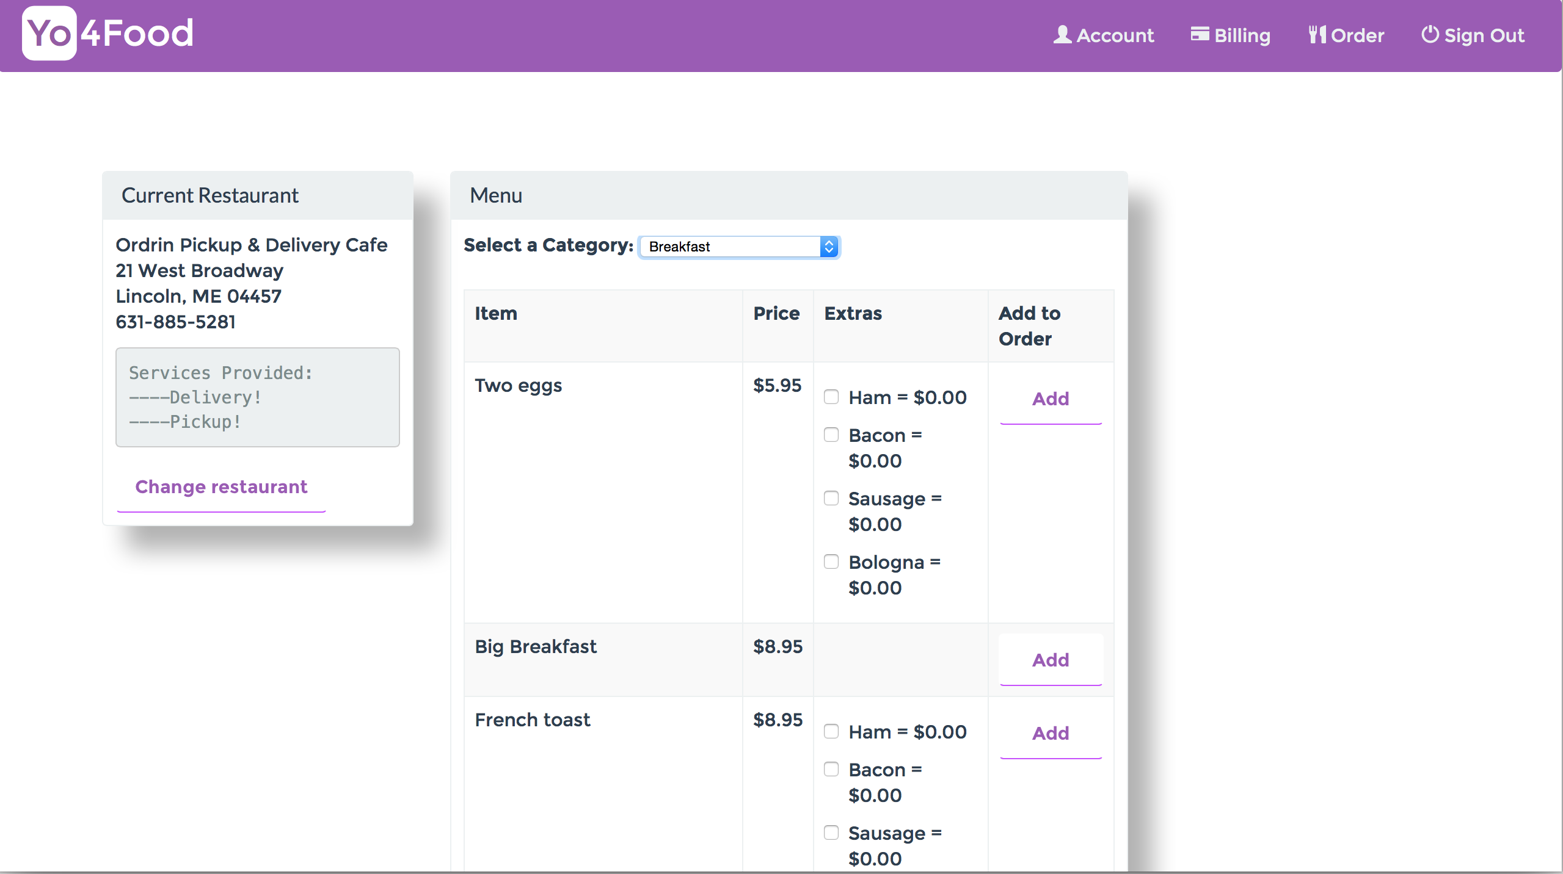Open the Account menu item
This screenshot has width=1563, height=874.
1114,35
